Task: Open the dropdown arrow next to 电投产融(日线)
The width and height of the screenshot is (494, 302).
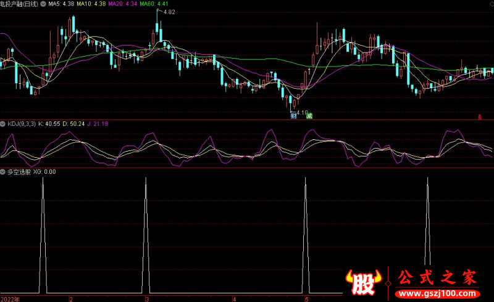Action: 42,4
